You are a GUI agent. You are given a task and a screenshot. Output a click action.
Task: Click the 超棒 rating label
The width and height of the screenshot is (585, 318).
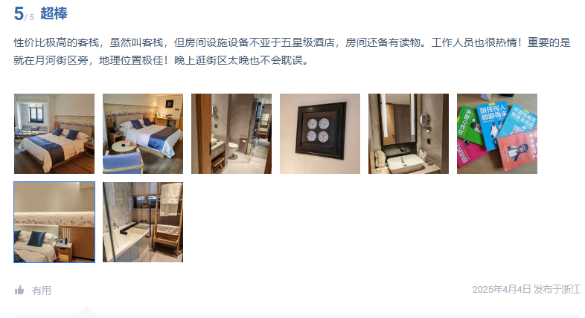[54, 14]
